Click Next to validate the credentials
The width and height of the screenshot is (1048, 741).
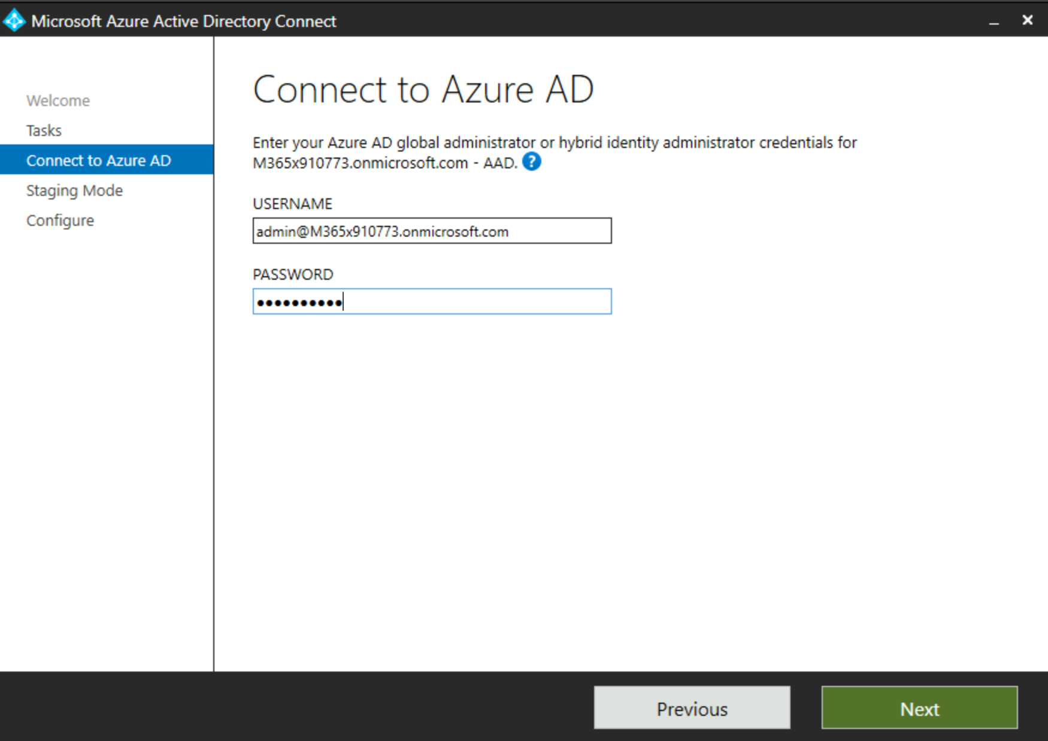tap(919, 708)
